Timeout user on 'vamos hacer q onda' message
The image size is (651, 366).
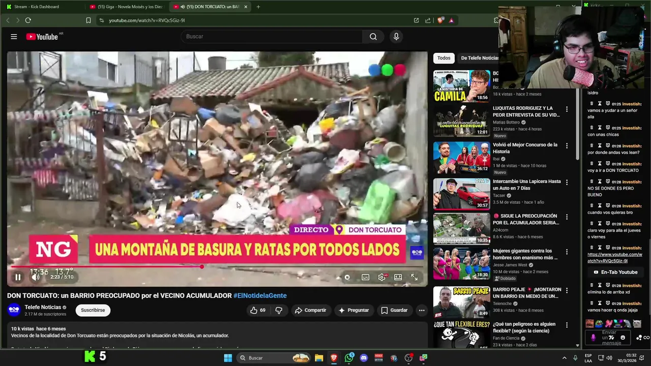[x=600, y=303]
